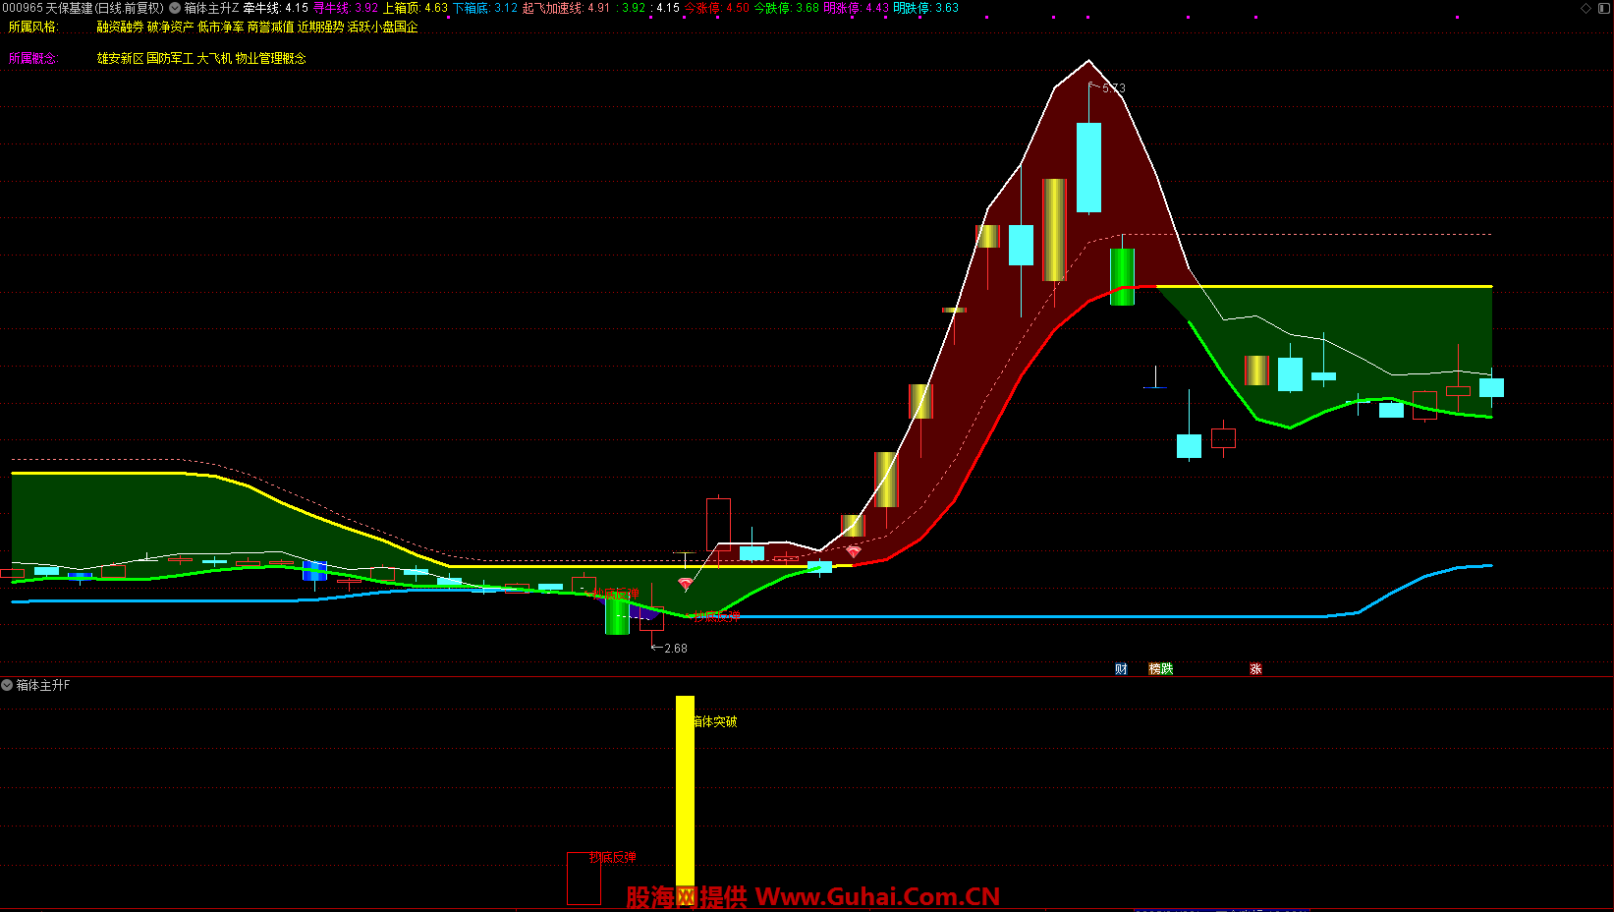Viewport: 1614px width, 912px height.
Task: Select the 箱体主升F sub-chart label
Action: tap(43, 685)
